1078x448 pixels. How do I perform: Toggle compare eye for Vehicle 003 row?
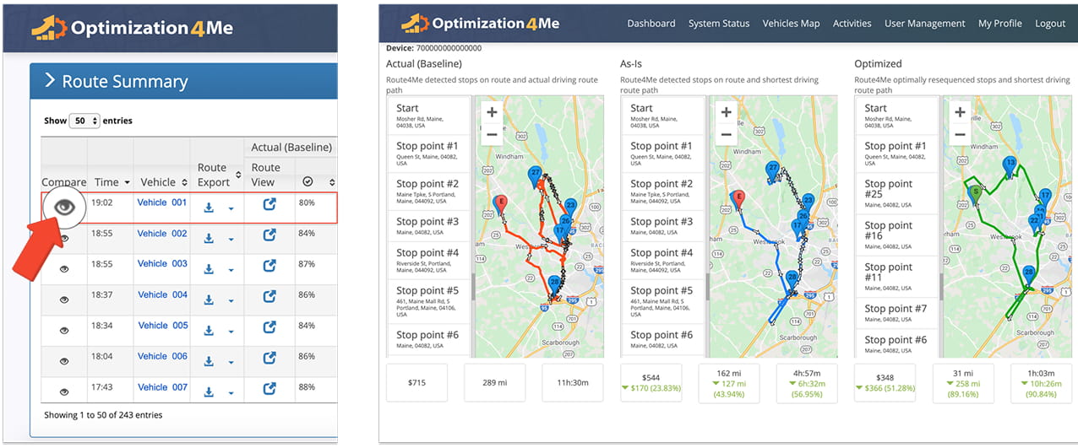point(64,269)
